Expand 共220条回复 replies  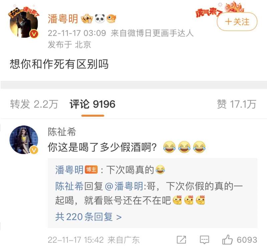(x=88, y=217)
